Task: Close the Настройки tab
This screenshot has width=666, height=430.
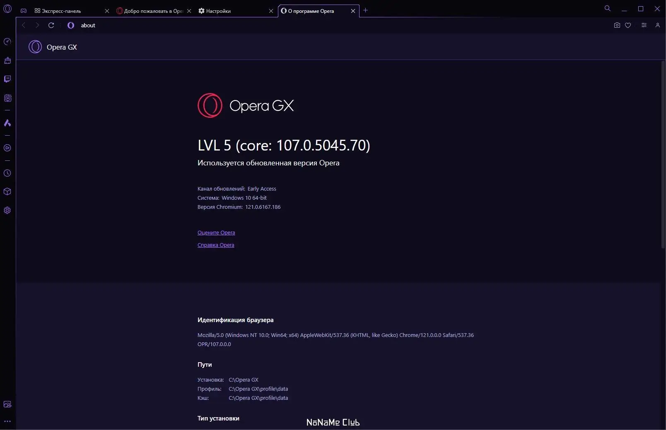Action: [271, 11]
